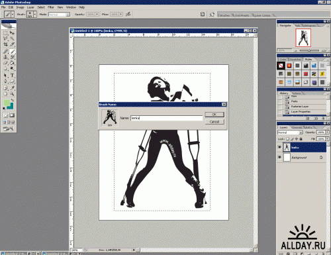Toggle lock image pixels

point(292,139)
